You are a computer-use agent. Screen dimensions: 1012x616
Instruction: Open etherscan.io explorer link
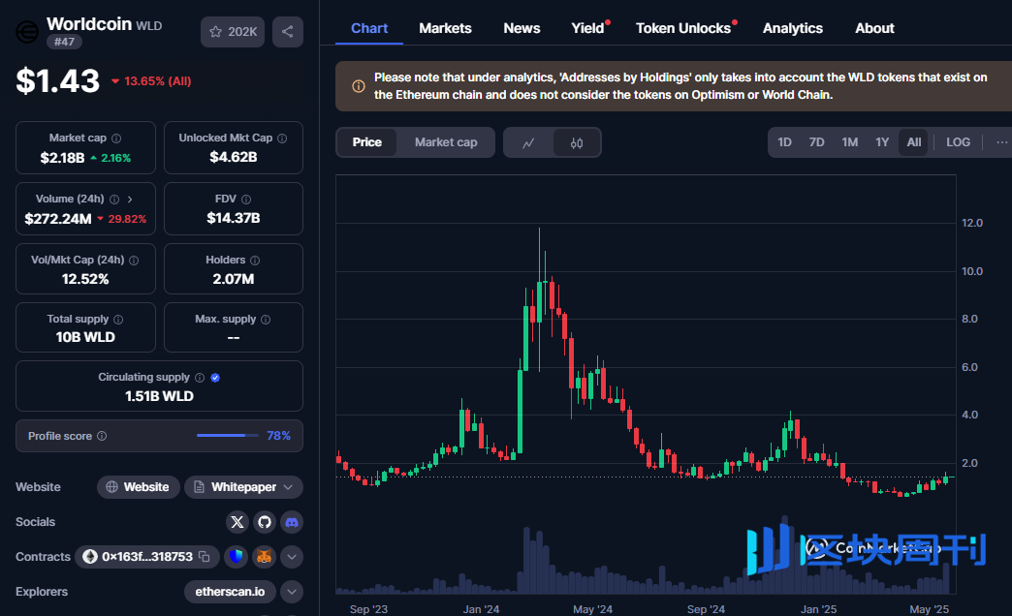pyautogui.click(x=230, y=592)
